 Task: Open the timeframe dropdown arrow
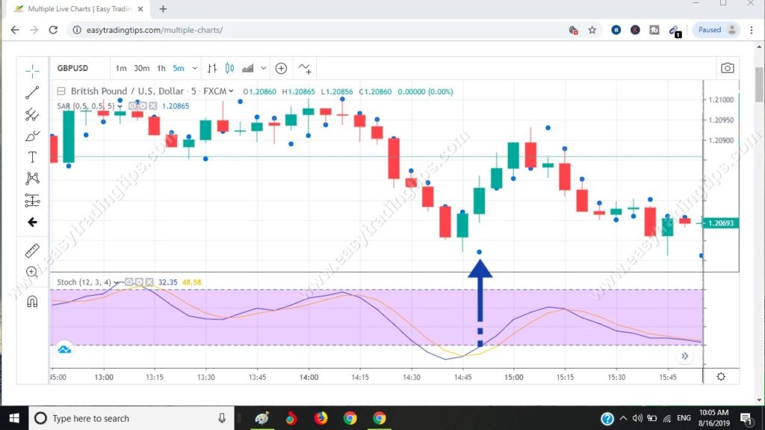point(194,68)
